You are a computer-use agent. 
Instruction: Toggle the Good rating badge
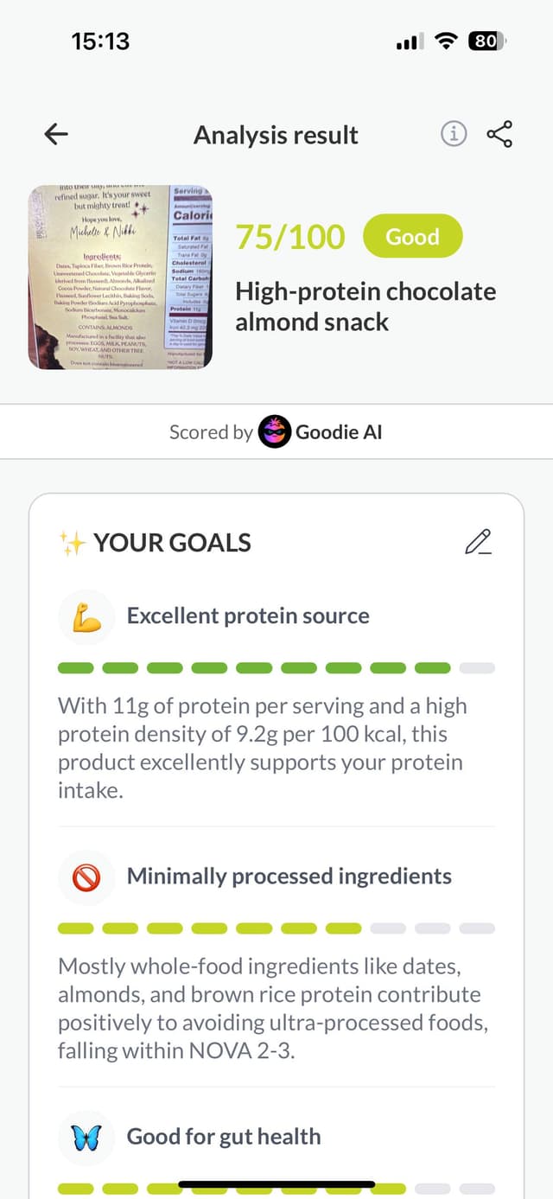click(412, 235)
